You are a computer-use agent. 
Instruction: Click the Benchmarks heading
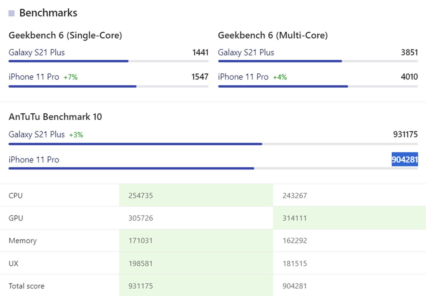(x=48, y=13)
